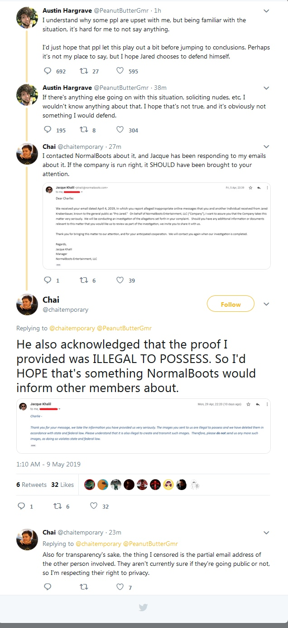The height and width of the screenshot is (628, 288).
Task: Click the reply icon showing 195 replies
Action: point(48,130)
